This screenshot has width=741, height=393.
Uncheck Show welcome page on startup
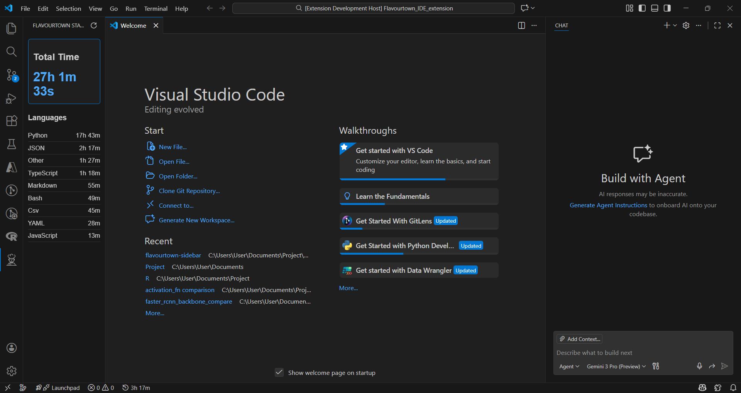pyautogui.click(x=279, y=373)
